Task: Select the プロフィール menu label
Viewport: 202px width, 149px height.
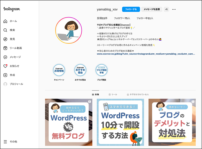Action: click(17, 84)
